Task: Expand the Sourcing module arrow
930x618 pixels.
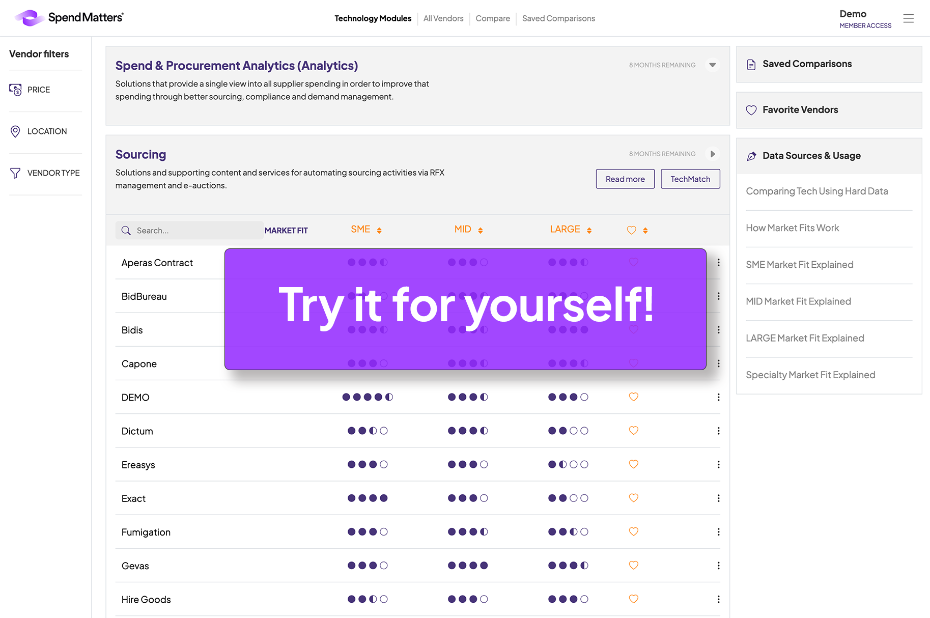Action: 713,154
